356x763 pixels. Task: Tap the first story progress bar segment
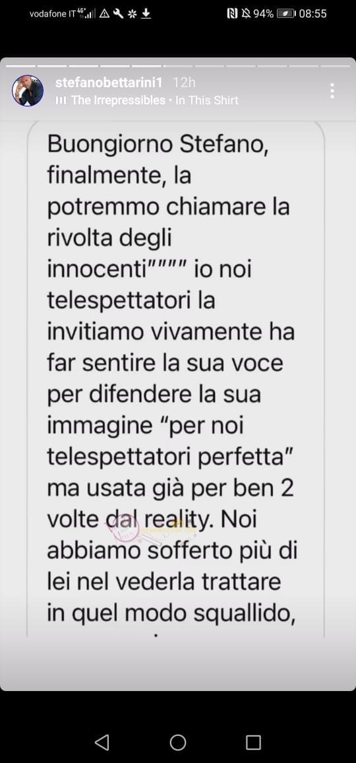click(x=21, y=65)
